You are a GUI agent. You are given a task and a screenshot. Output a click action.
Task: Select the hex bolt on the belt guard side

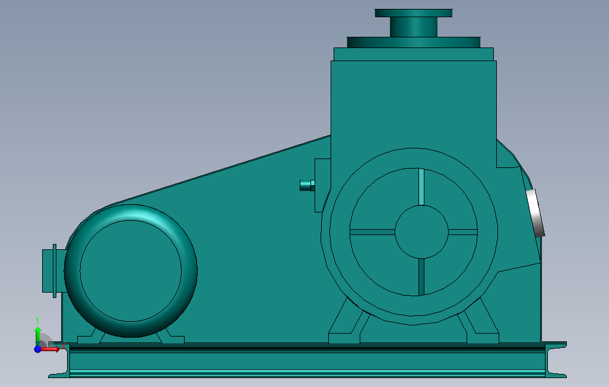tap(307, 185)
